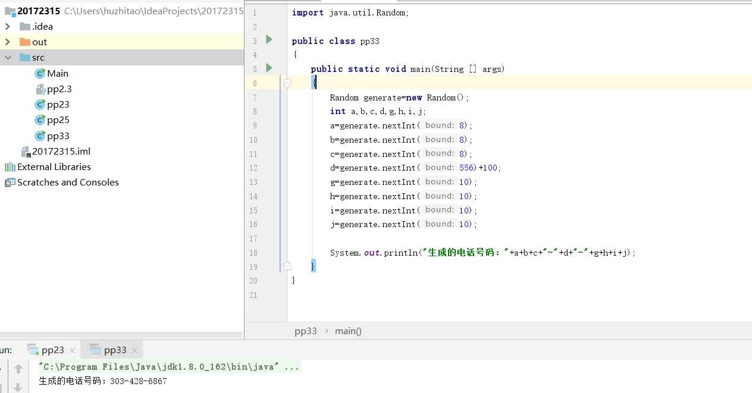The image size is (752, 393).
Task: Close the pp33 run tab
Action: click(134, 351)
